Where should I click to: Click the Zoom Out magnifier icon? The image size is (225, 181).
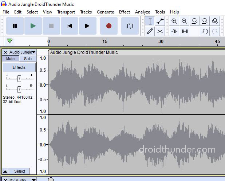tap(184, 21)
